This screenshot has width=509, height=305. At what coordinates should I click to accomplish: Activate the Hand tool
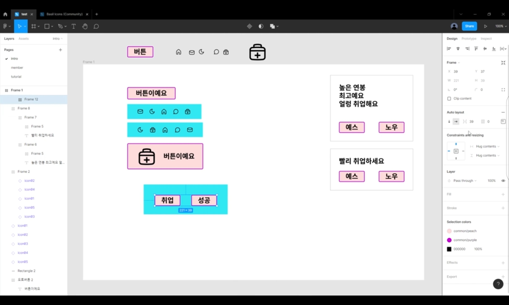85,26
